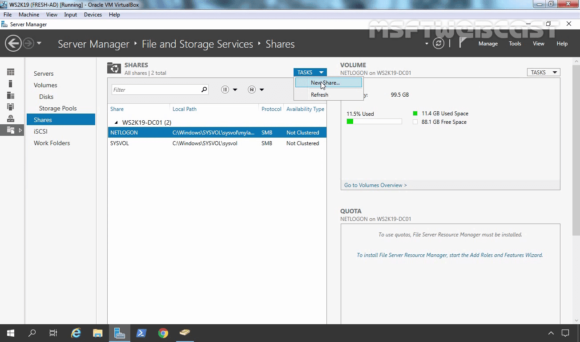
Task: Open Task View from the taskbar
Action: click(53, 333)
